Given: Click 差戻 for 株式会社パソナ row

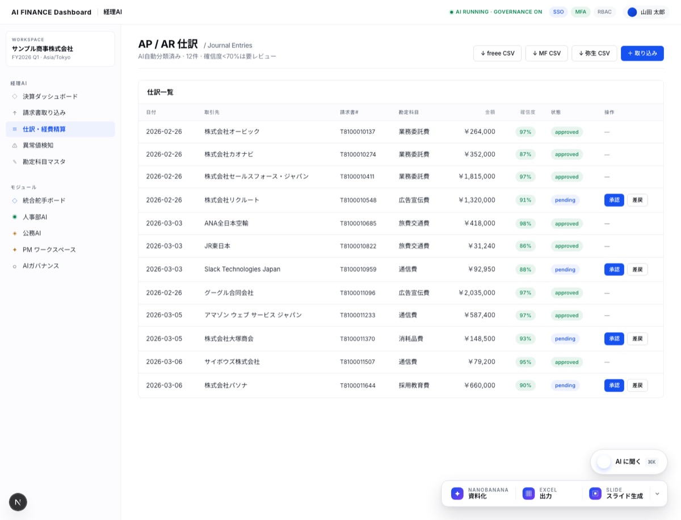Looking at the screenshot, I should click(x=637, y=385).
